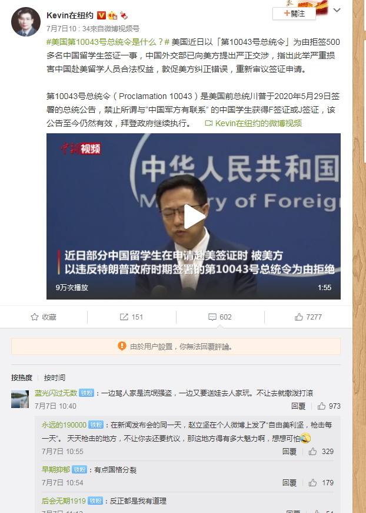The width and height of the screenshot is (366, 513).
Task: Open the username 永远的190000
Action: (x=64, y=425)
